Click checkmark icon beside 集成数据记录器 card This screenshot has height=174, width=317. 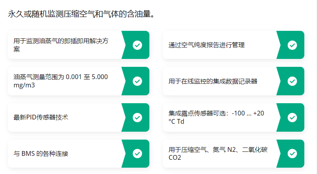click(x=292, y=81)
